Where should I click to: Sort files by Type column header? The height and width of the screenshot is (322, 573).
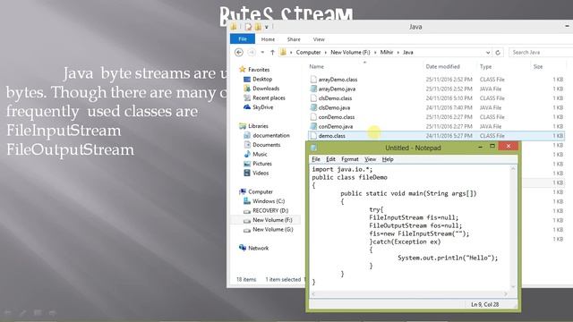click(485, 66)
